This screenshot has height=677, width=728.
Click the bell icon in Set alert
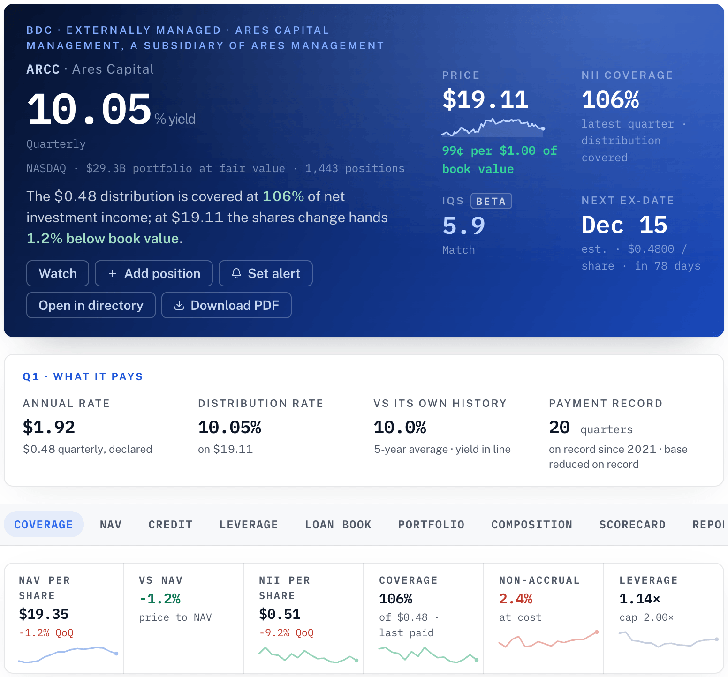tap(236, 273)
